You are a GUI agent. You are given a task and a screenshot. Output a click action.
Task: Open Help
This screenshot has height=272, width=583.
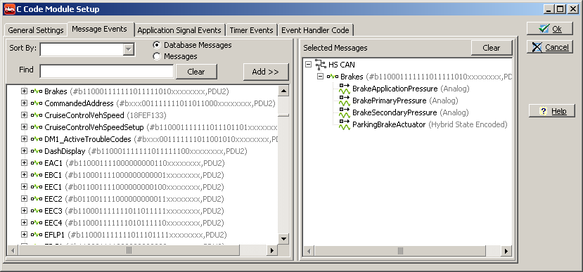click(552, 111)
